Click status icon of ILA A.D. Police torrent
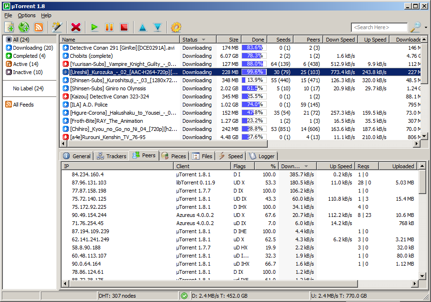Screen dimensions: 431x302 (x=65, y=105)
